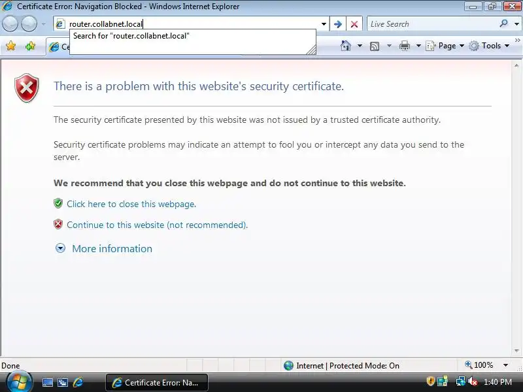
Task: Open the search provider options dropdown
Action: click(x=516, y=24)
